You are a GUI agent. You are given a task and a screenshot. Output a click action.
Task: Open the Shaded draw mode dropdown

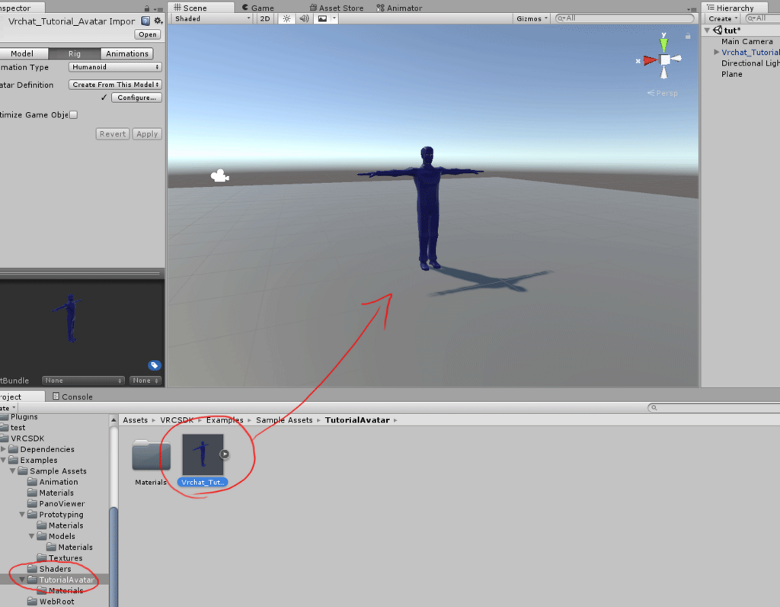coord(213,18)
